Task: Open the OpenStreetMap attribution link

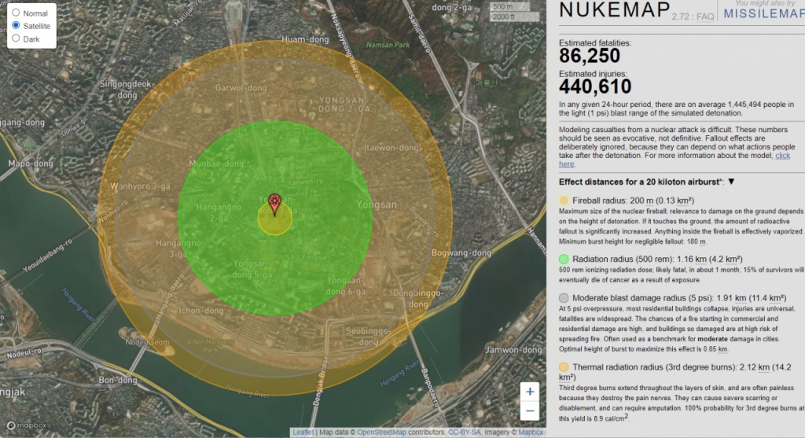Action: click(x=381, y=432)
